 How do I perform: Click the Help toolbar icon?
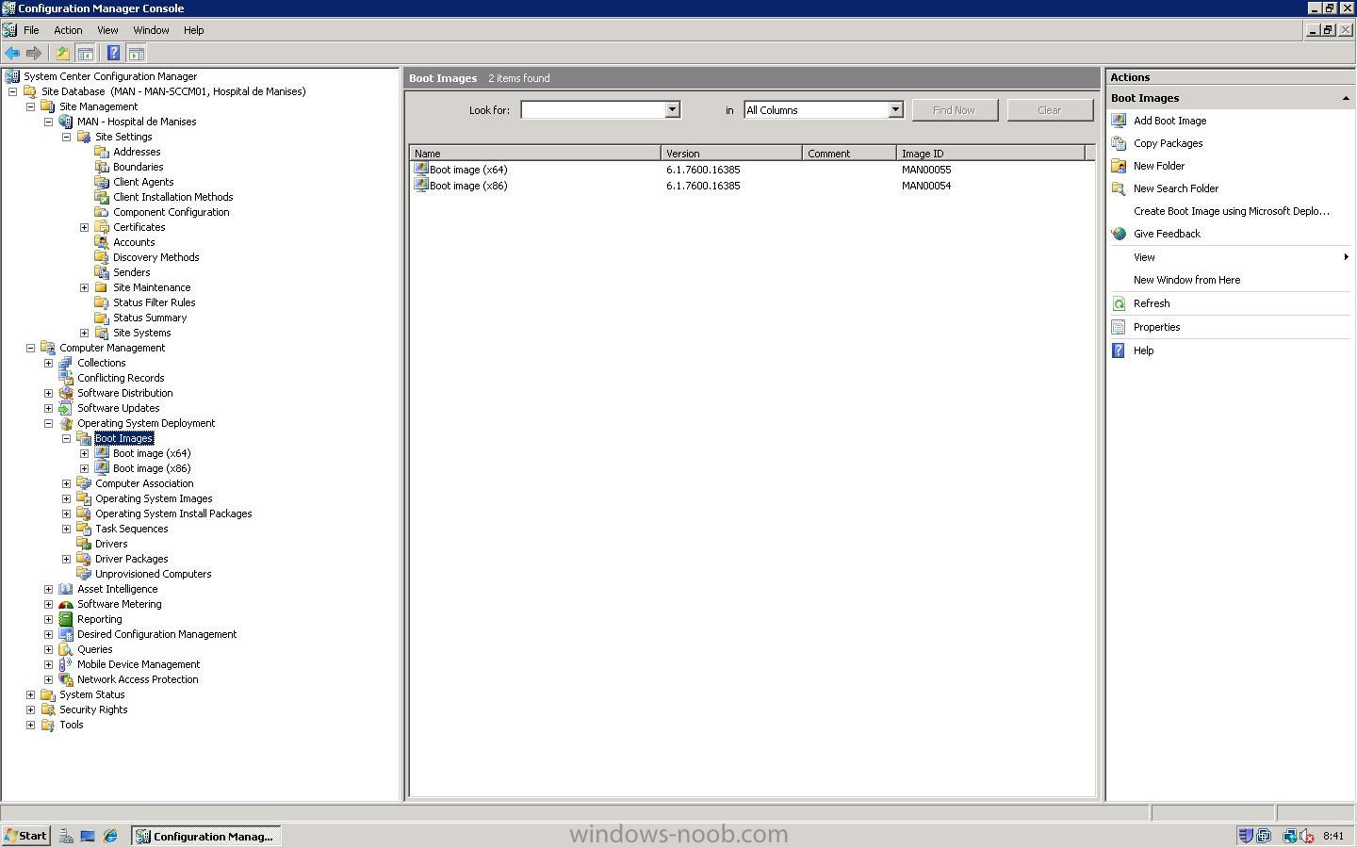click(x=114, y=54)
